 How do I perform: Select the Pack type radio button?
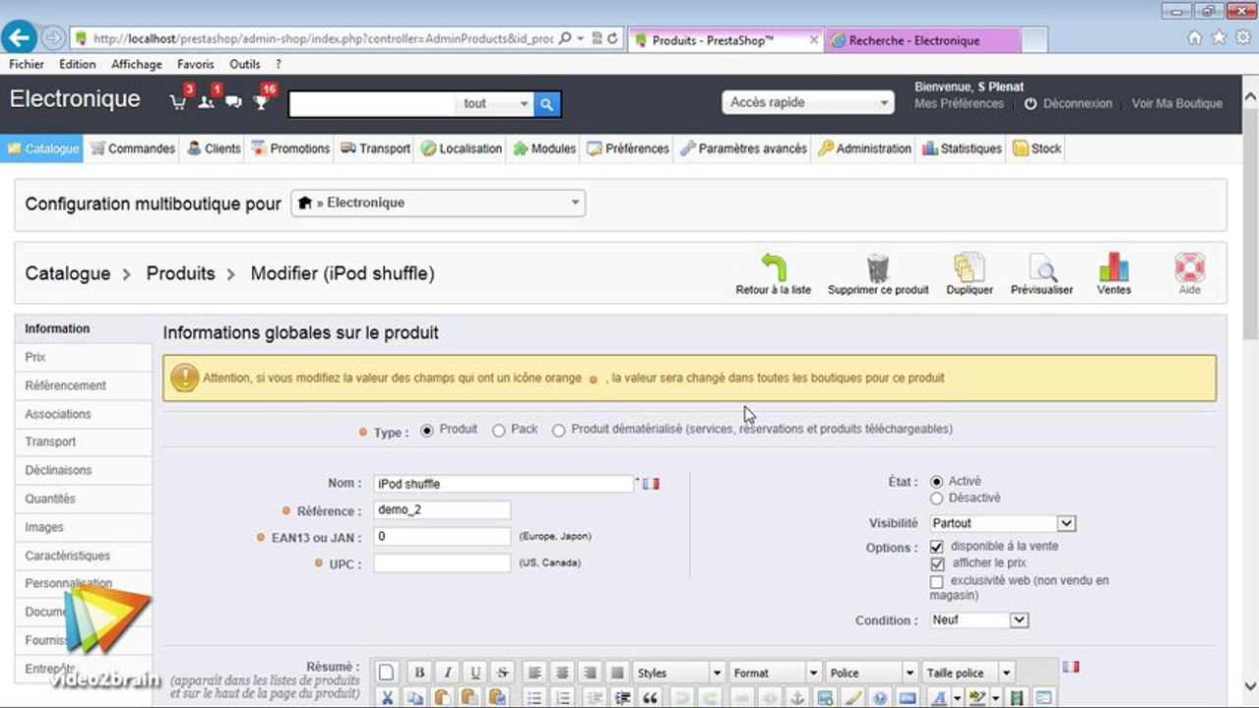pyautogui.click(x=499, y=430)
